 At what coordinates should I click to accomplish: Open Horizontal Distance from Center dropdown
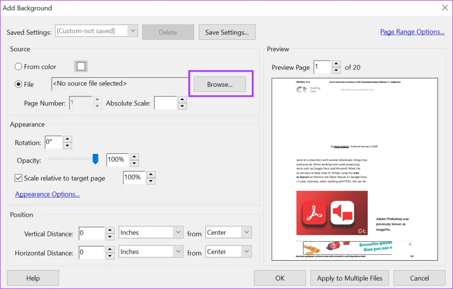pyautogui.click(x=246, y=251)
